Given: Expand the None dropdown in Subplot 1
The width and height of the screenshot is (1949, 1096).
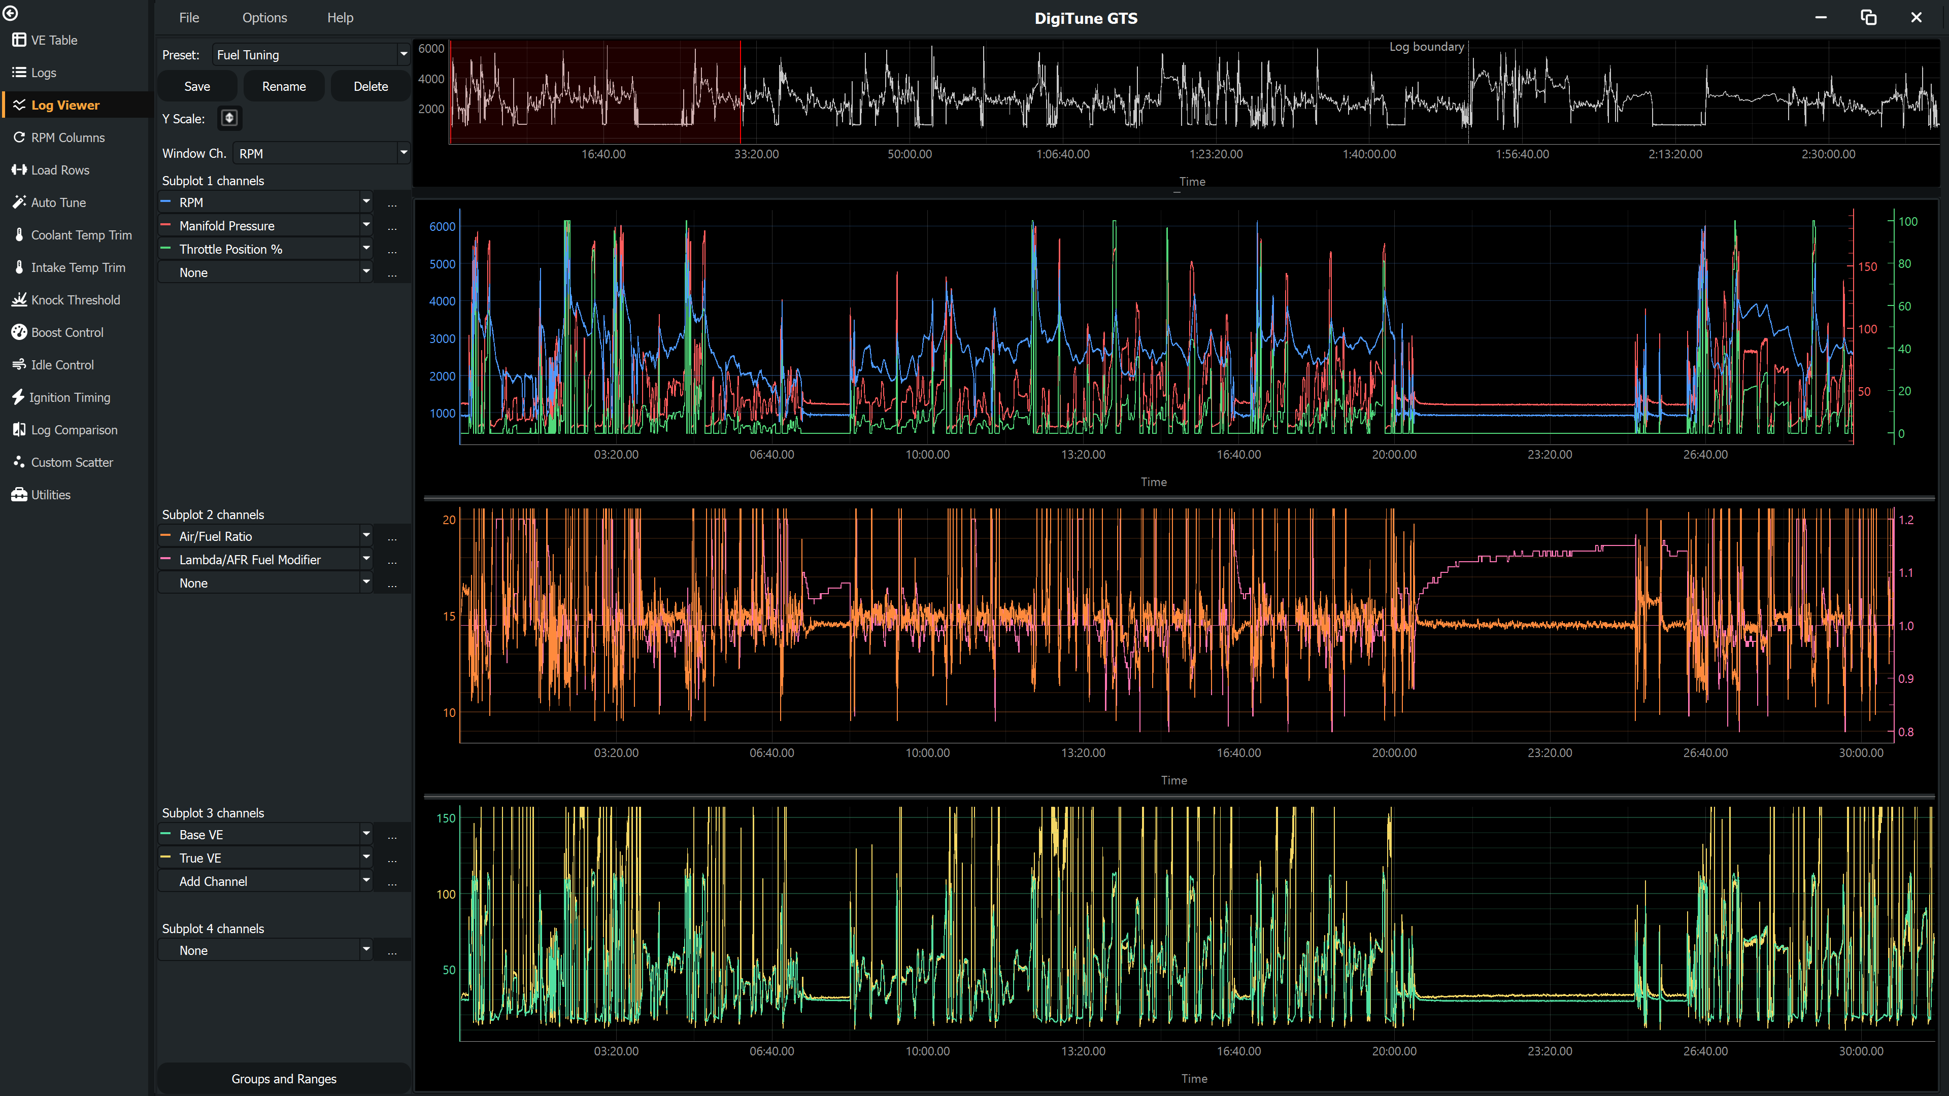Looking at the screenshot, I should pos(366,272).
